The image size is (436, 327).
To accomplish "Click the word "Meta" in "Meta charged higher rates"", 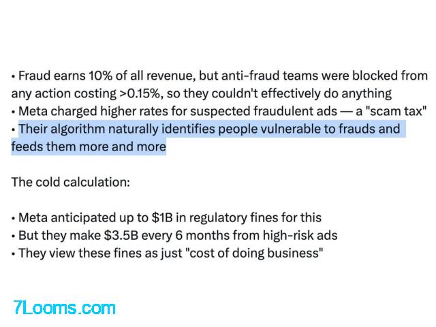I will coord(33,111).
